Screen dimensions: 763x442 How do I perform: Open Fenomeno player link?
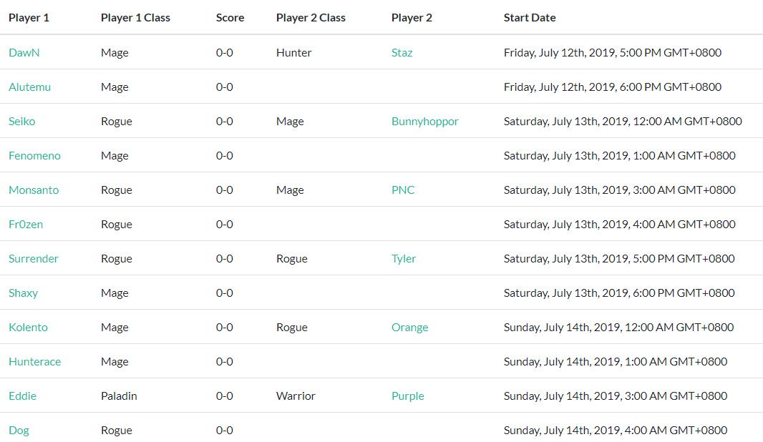[x=34, y=155]
